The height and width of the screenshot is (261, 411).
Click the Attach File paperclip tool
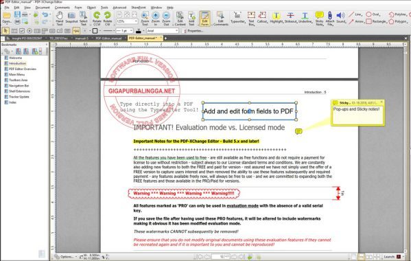pos(330,19)
